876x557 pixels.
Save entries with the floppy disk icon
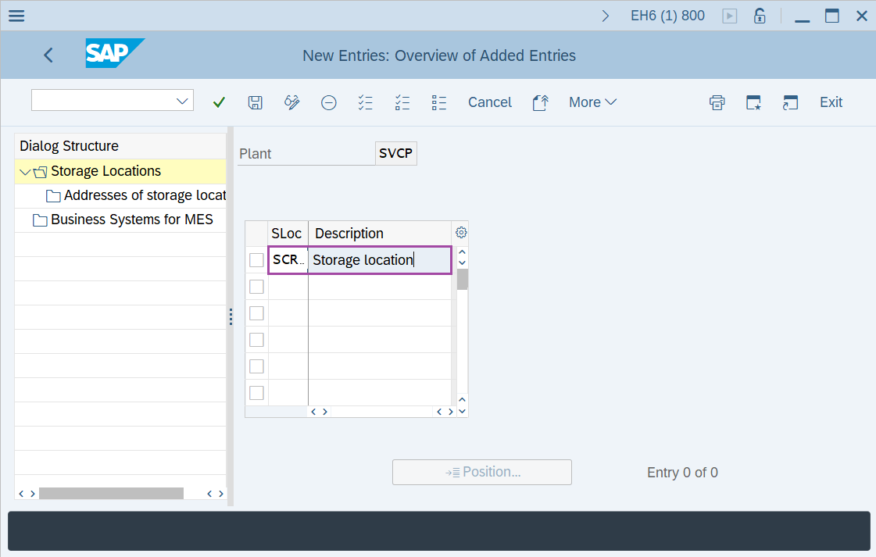click(x=255, y=102)
